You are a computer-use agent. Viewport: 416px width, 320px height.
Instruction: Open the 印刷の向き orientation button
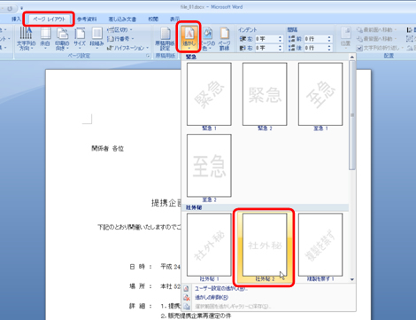(x=62, y=38)
